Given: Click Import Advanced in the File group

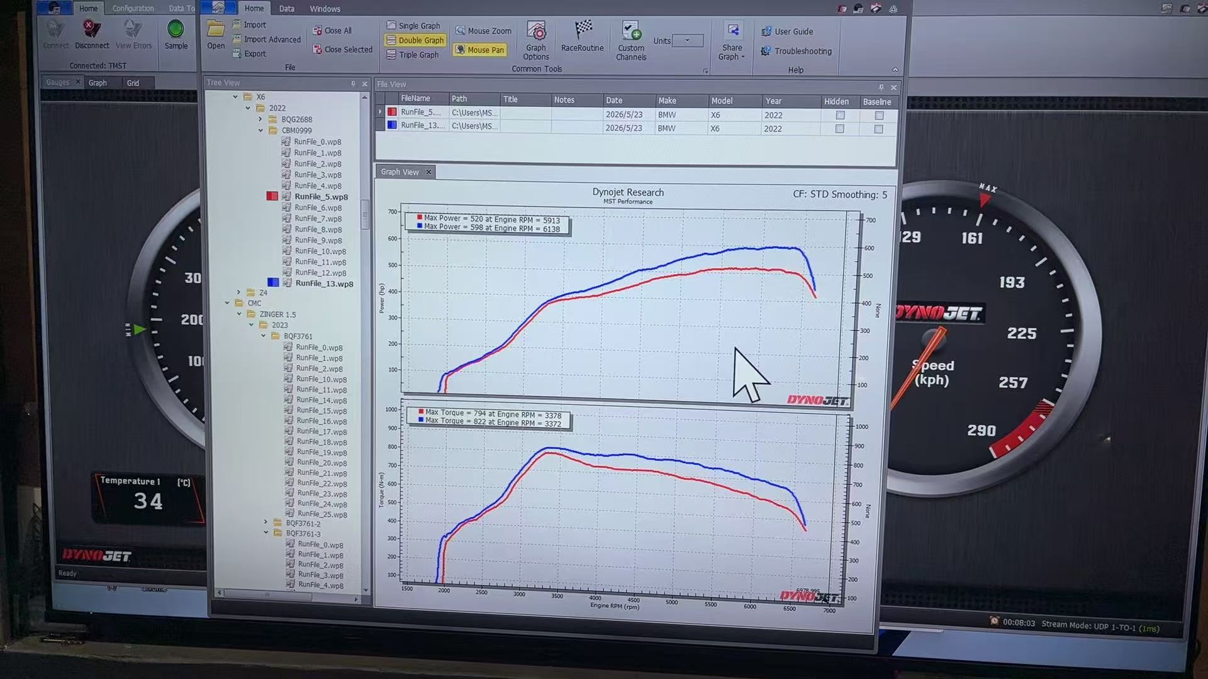Looking at the screenshot, I should pos(266,39).
